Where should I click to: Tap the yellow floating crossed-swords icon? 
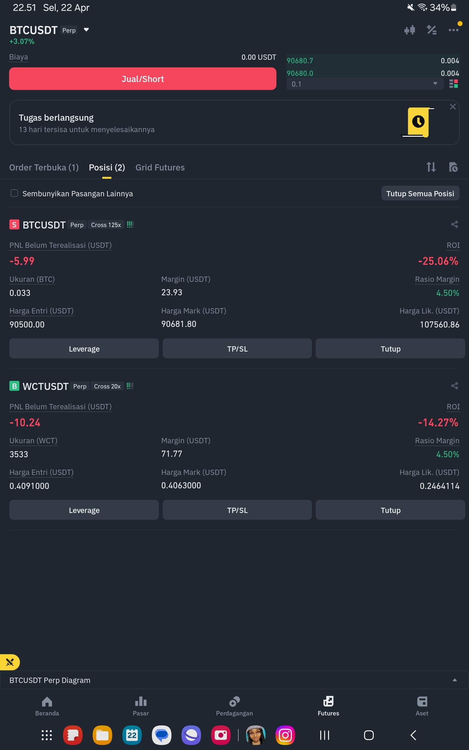10,662
